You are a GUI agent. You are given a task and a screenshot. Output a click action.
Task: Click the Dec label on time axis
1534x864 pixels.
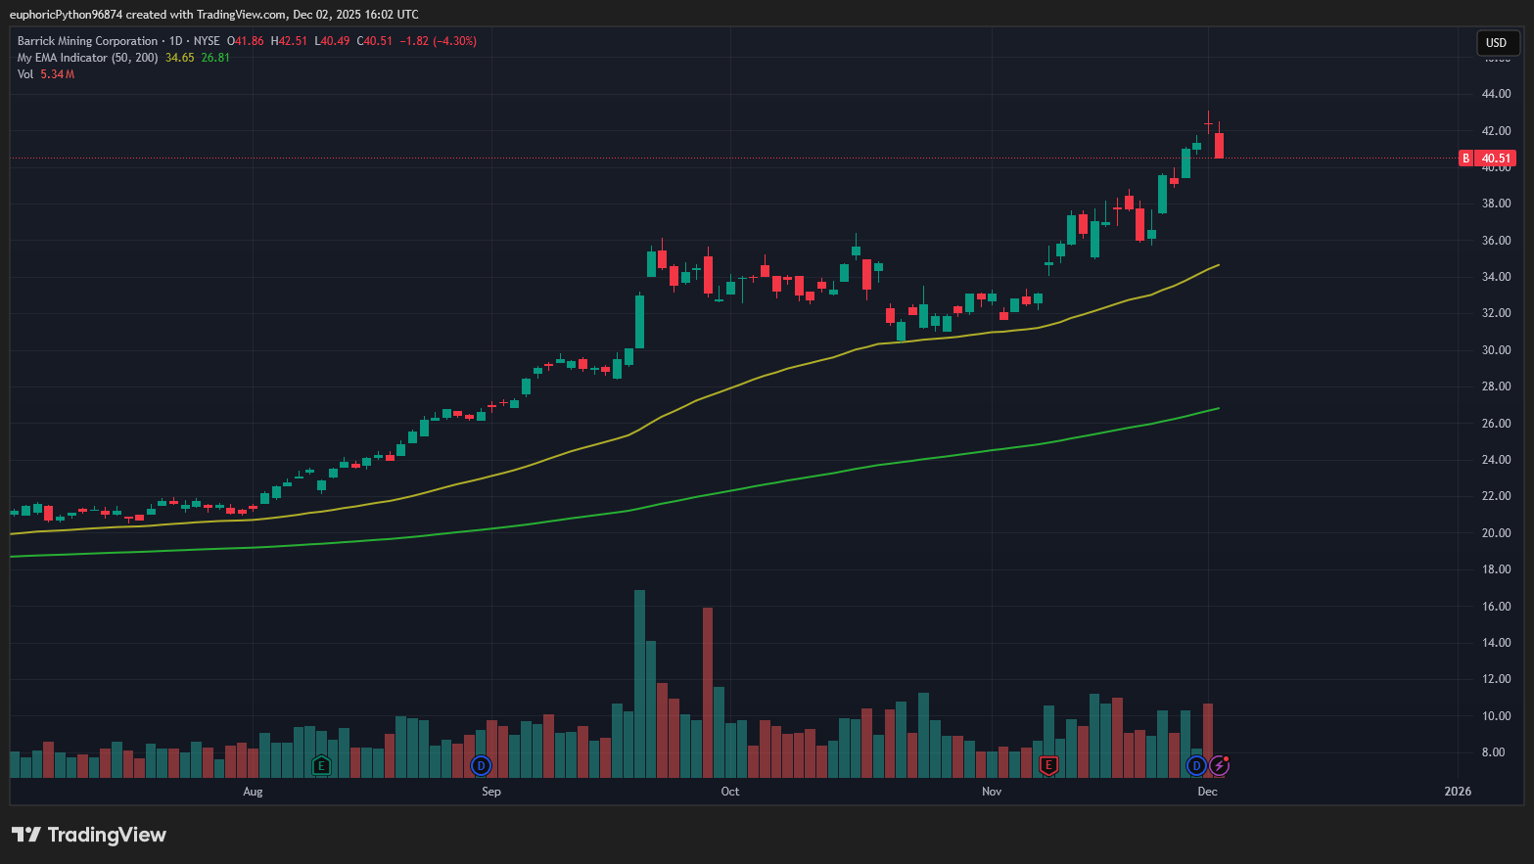pyautogui.click(x=1206, y=792)
